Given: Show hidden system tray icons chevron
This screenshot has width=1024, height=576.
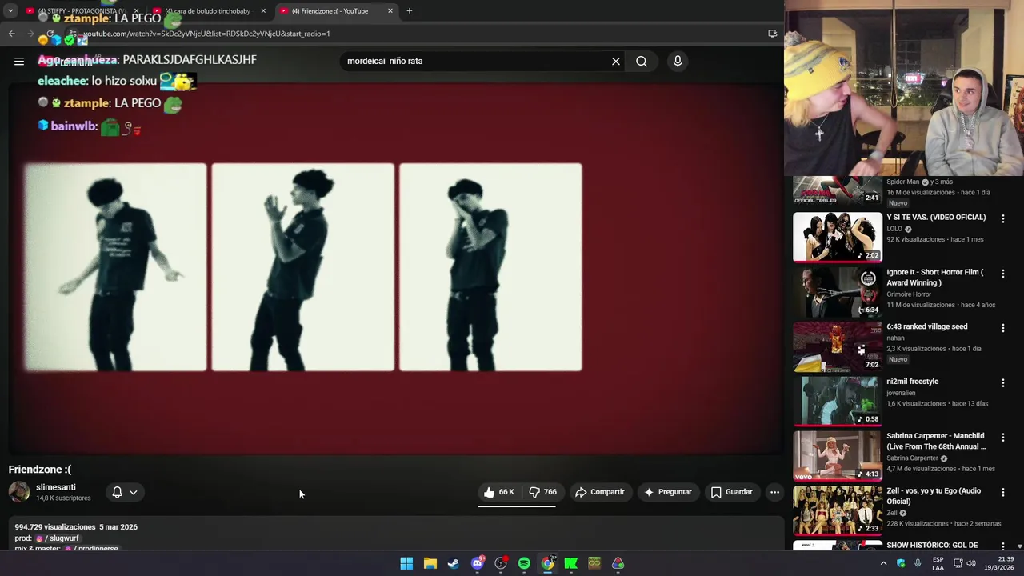Looking at the screenshot, I should (x=883, y=563).
